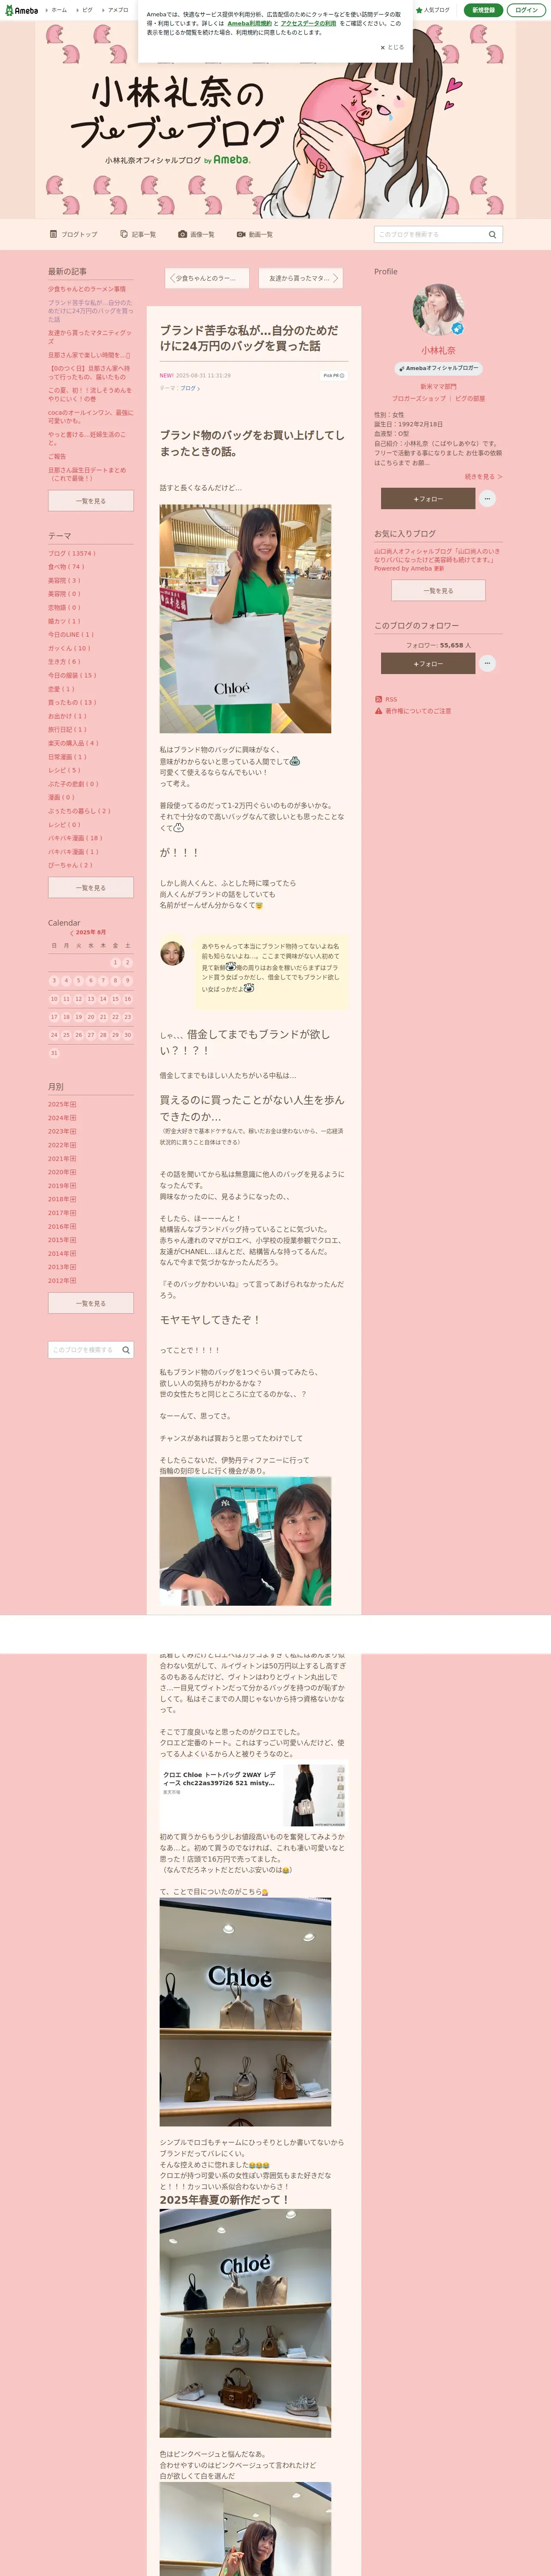This screenshot has width=551, height=2576.
Task: Open the profile avatar photo
Action: (x=438, y=310)
